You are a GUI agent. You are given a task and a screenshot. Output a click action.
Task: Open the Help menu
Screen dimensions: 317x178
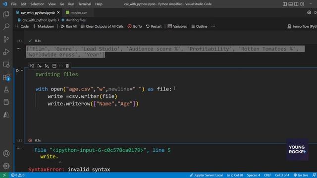pos(99,4)
